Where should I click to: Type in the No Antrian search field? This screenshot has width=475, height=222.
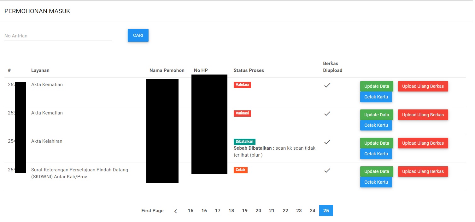tap(58, 36)
